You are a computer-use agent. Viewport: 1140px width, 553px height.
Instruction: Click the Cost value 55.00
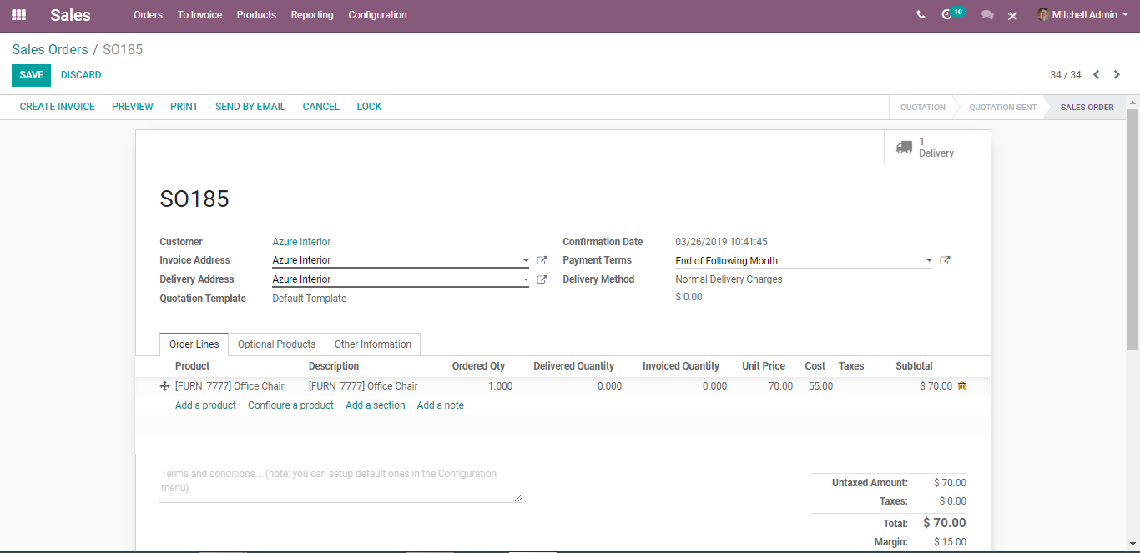(x=820, y=386)
